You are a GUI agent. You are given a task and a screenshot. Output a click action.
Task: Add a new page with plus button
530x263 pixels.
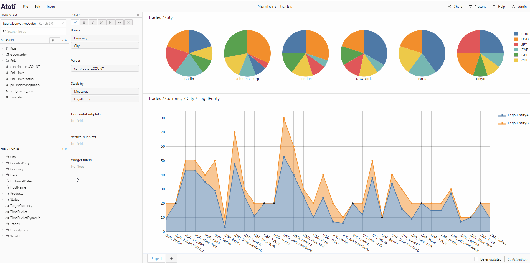[x=171, y=259]
